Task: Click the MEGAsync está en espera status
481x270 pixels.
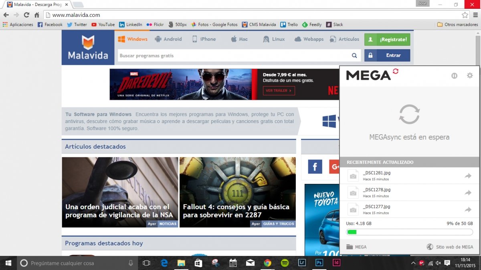Action: (x=409, y=137)
